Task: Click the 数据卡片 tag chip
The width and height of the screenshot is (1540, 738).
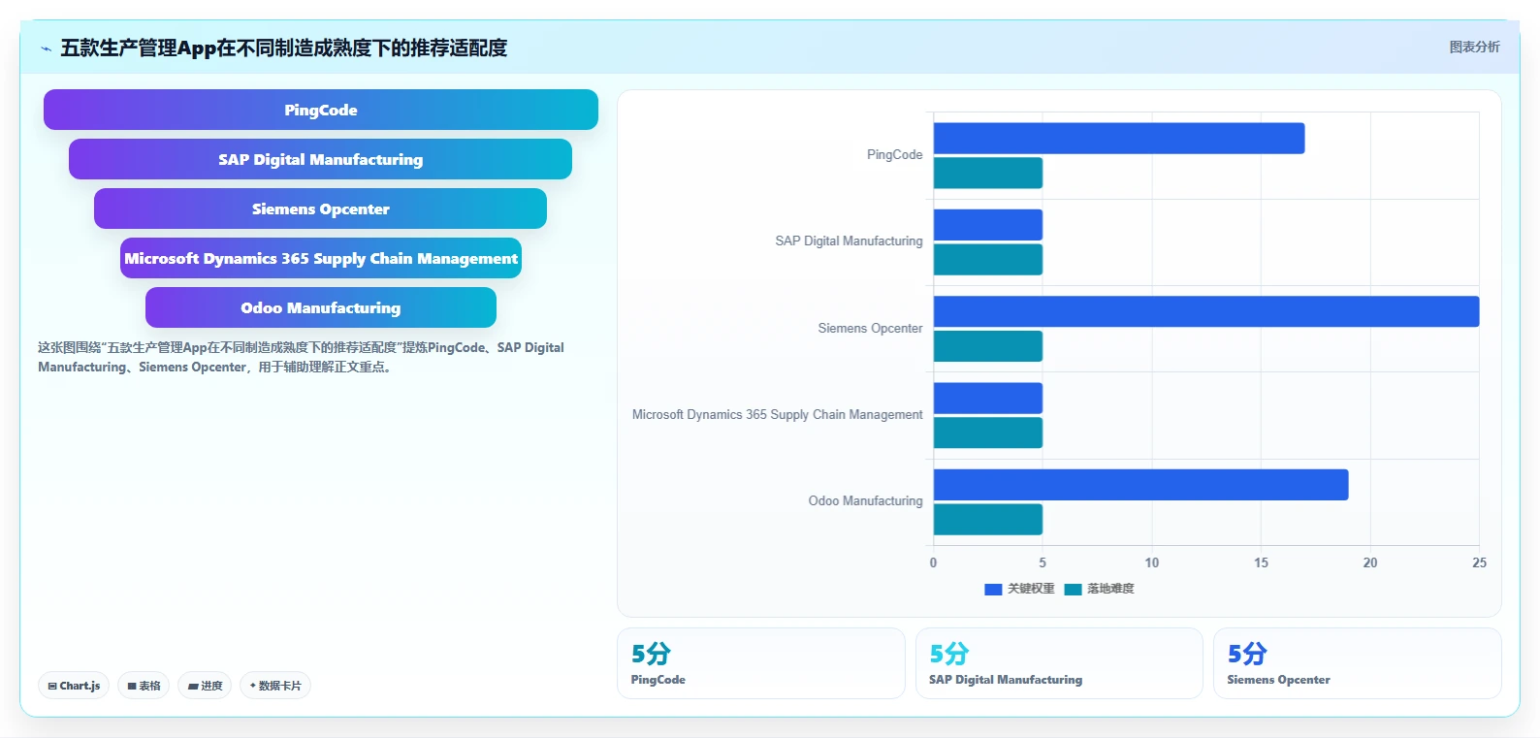Action: [275, 686]
